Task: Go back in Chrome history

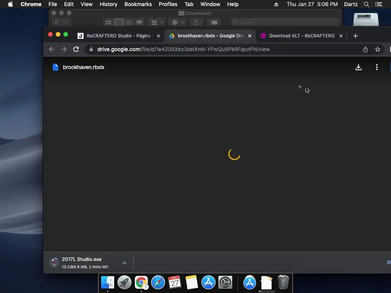Action: [x=52, y=49]
